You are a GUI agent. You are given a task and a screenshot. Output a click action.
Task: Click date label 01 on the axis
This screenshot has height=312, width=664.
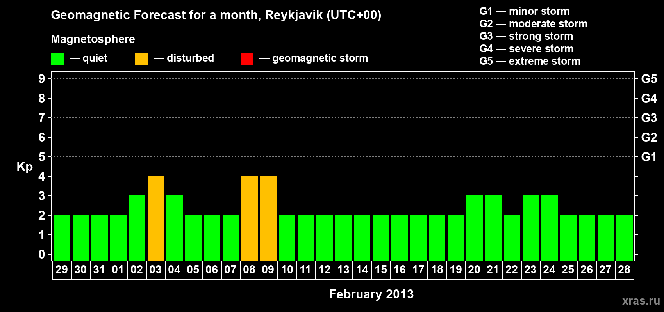click(118, 270)
